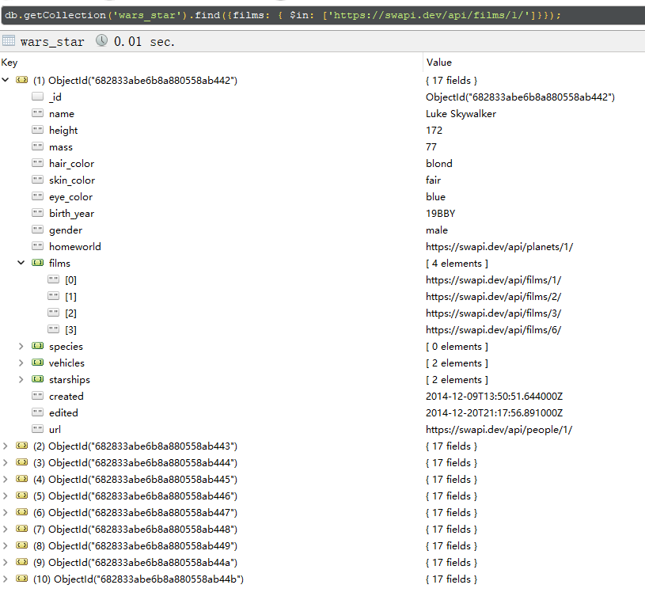Click the Key column header
The width and height of the screenshot is (645, 600).
9,63
